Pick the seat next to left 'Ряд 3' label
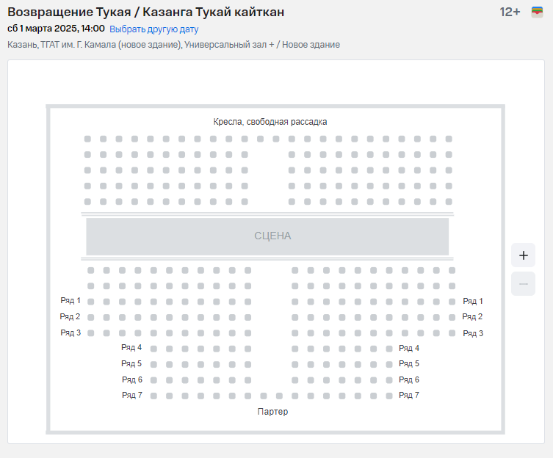553x458 pixels. coord(91,333)
